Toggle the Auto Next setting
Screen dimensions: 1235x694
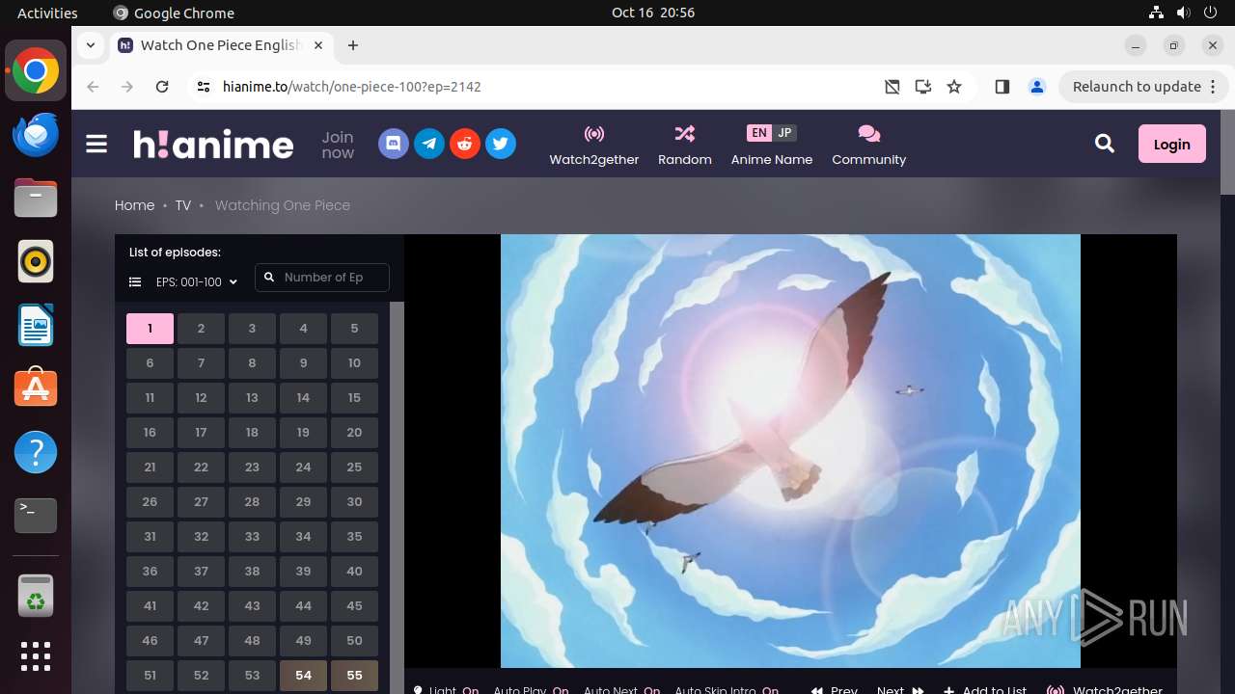[621, 689]
